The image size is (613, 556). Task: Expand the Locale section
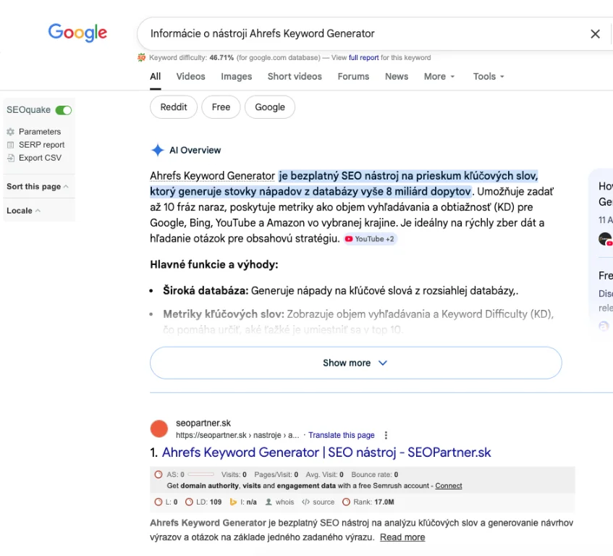[x=23, y=211]
